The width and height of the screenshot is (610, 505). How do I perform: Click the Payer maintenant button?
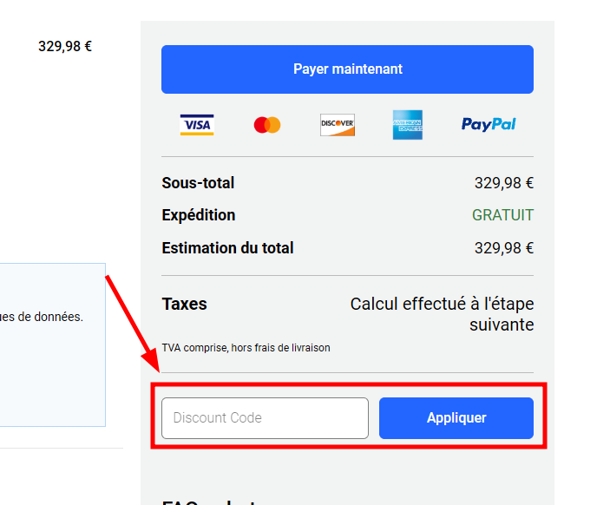(347, 69)
